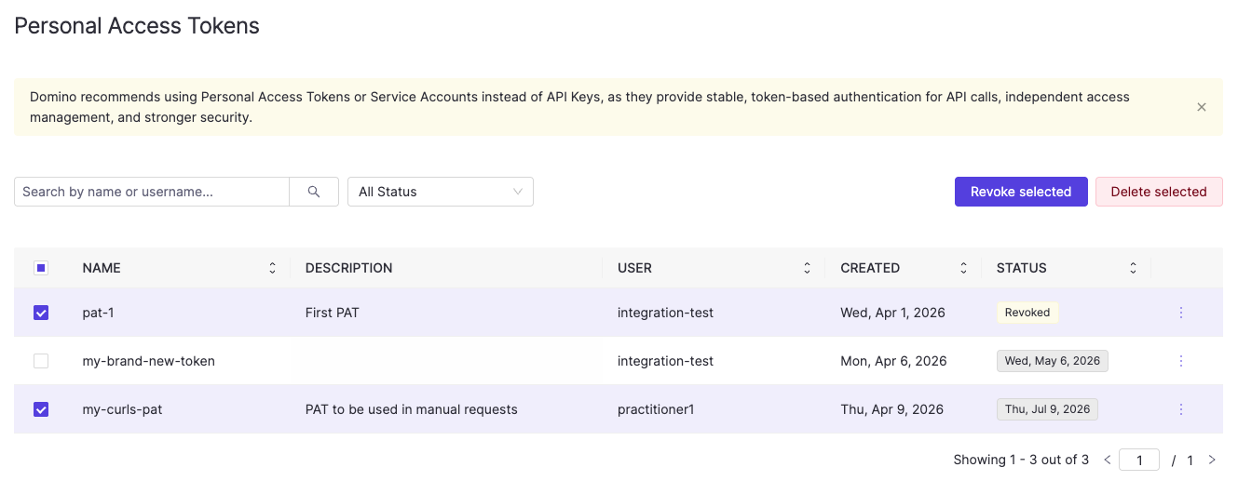1238x494 pixels.
Task: Uncheck the my-curls-pat row checkbox
Action: pos(41,409)
